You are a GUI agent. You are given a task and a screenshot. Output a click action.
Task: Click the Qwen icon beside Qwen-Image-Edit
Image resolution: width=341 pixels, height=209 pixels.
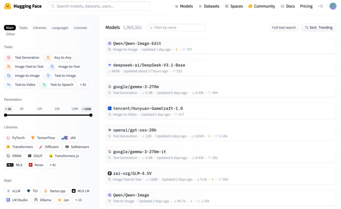110,44
